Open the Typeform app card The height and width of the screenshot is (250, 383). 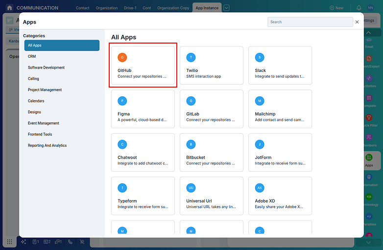(x=143, y=196)
